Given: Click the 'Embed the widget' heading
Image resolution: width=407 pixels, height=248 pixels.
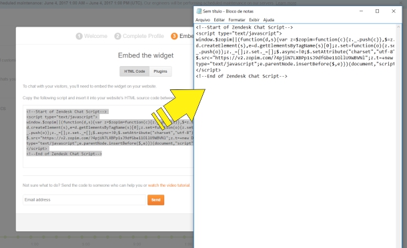Looking at the screenshot, I should [x=145, y=55].
